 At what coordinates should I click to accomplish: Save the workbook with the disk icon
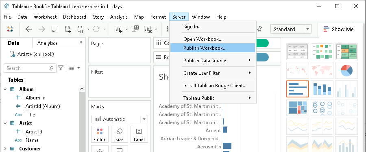[x=54, y=29]
